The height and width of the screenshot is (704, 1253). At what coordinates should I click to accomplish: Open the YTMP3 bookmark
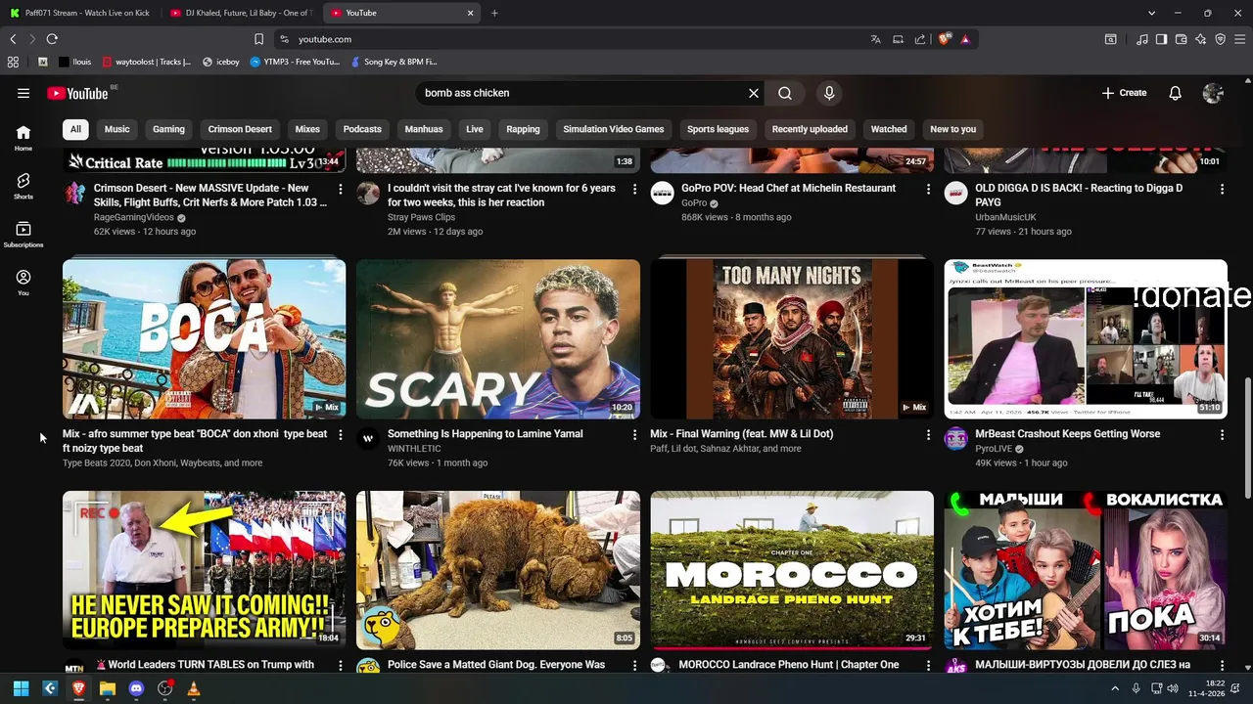point(295,62)
